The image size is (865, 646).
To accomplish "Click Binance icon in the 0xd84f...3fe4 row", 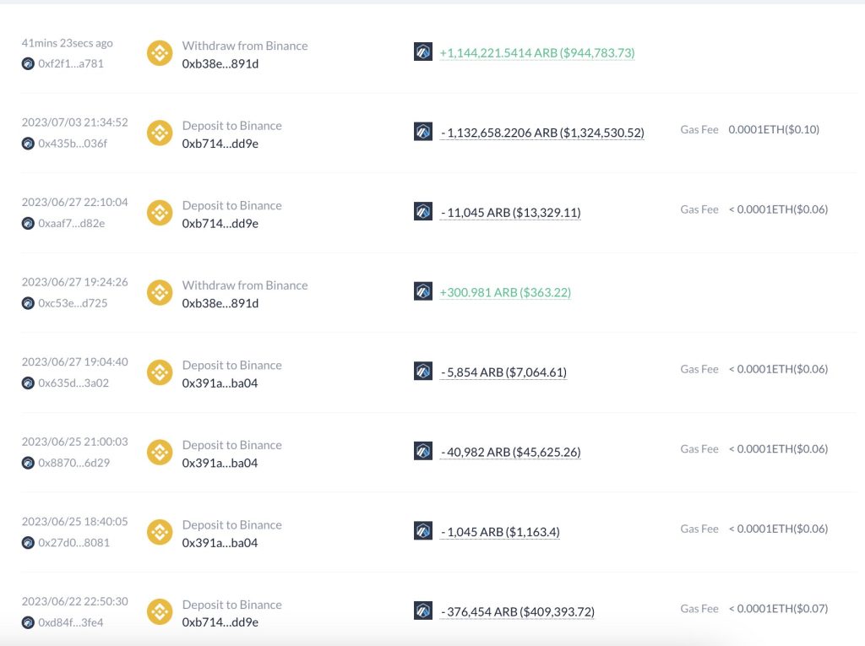I will pyautogui.click(x=160, y=612).
